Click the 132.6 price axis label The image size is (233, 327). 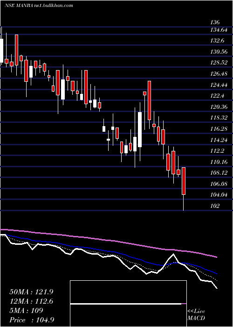click(217, 41)
